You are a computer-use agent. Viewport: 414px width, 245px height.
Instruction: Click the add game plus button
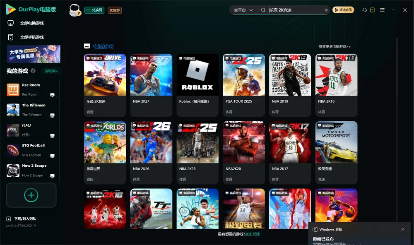(x=31, y=195)
